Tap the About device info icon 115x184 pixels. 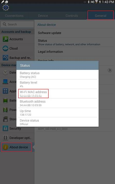(x=5, y=147)
